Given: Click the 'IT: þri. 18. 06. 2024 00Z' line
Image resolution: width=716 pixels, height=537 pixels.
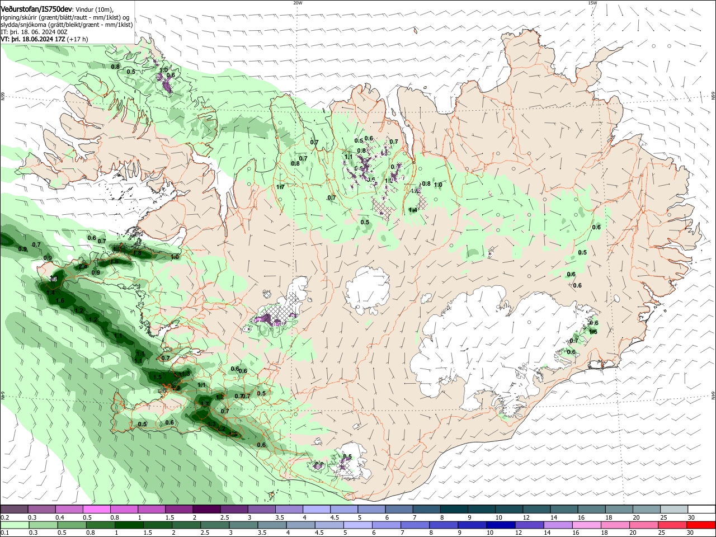Looking at the screenshot, I should 34,32.
